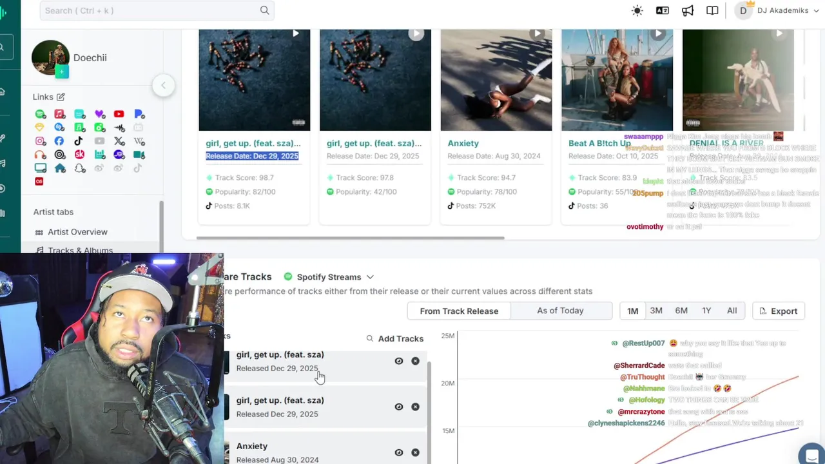The width and height of the screenshot is (825, 464).
Task: Focus the Search (Ctrl + k) field
Action: (157, 10)
